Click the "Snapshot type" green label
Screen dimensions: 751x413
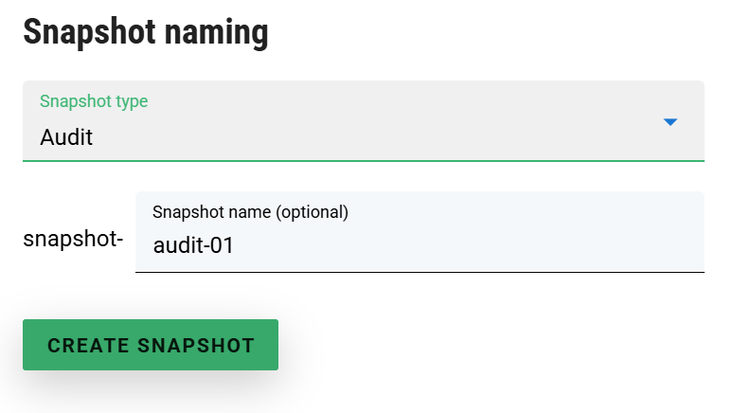tap(94, 101)
